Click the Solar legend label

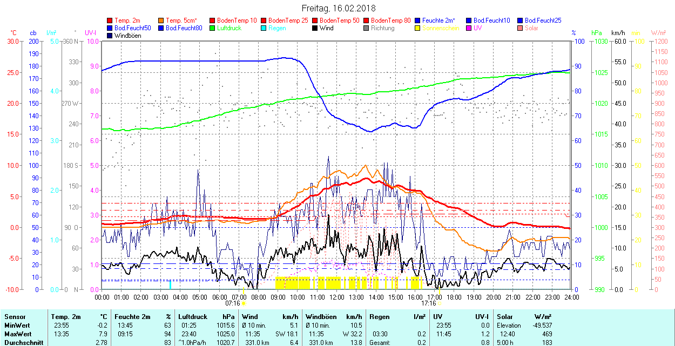[x=531, y=28]
